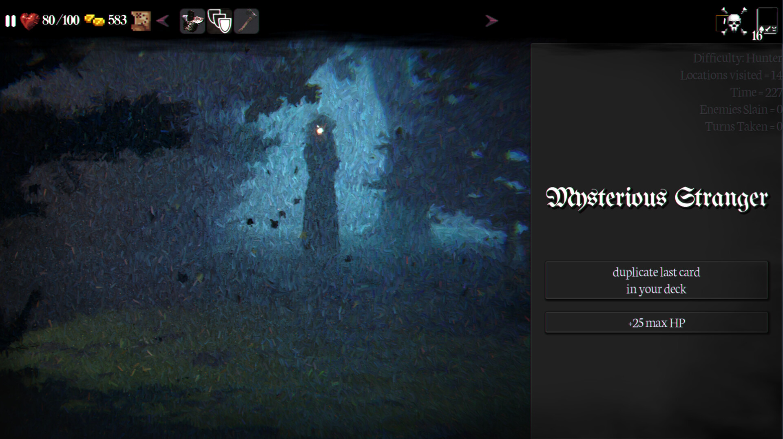The height and width of the screenshot is (439, 783).
Task: Select the armor equipment icon
Action: [x=192, y=20]
